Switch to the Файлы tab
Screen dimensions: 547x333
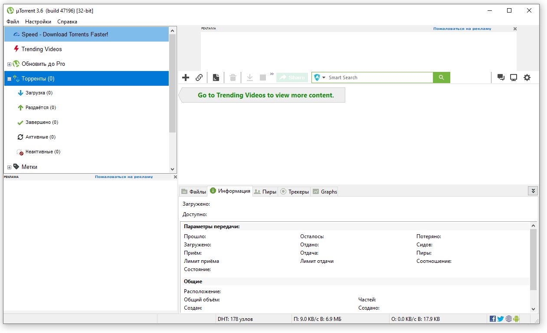pyautogui.click(x=193, y=191)
